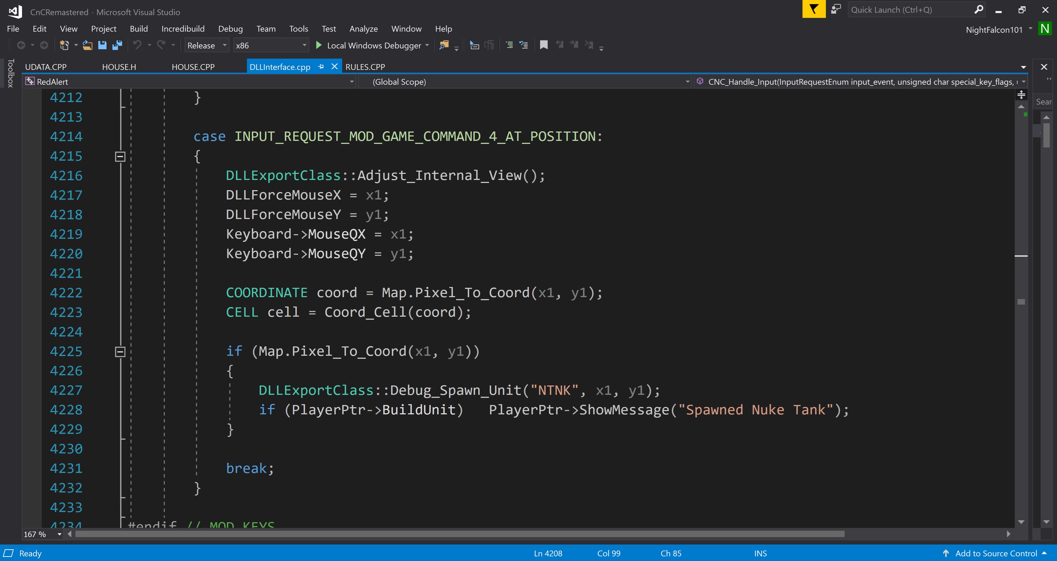Screen dimensions: 1057x561
Task: Click the Visual Studio logo icon
Action: [15, 12]
